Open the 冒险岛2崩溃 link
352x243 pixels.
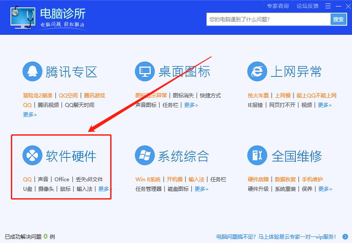38,95
